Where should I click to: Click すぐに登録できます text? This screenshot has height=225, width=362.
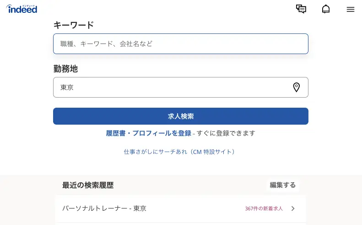click(226, 133)
